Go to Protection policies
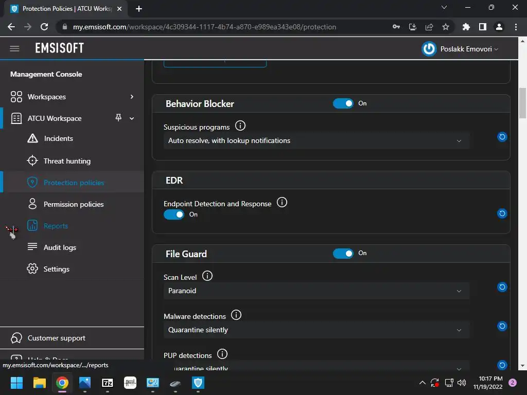 74,183
